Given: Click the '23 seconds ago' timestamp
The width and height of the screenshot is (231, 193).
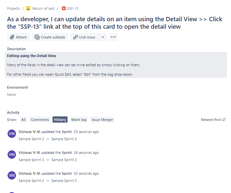Looking at the screenshot, I should point(86,132).
